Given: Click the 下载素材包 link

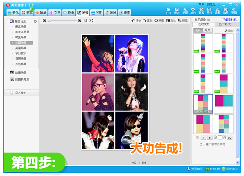Looking at the screenshot, I should tap(229, 20).
